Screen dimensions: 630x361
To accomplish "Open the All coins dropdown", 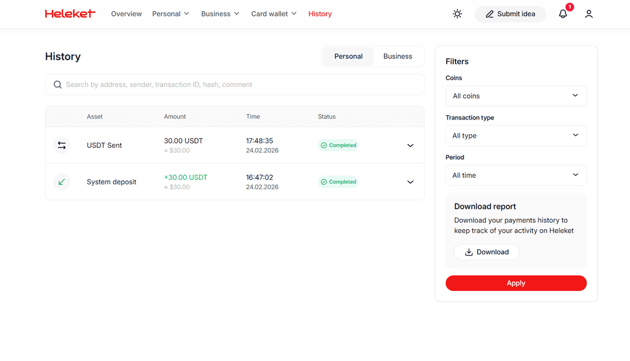I will tap(516, 96).
